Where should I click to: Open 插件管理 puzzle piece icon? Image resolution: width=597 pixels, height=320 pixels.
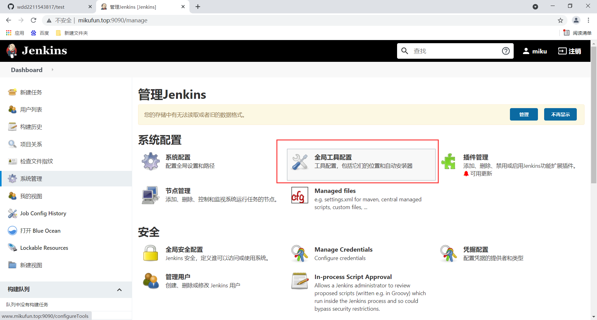tap(449, 161)
